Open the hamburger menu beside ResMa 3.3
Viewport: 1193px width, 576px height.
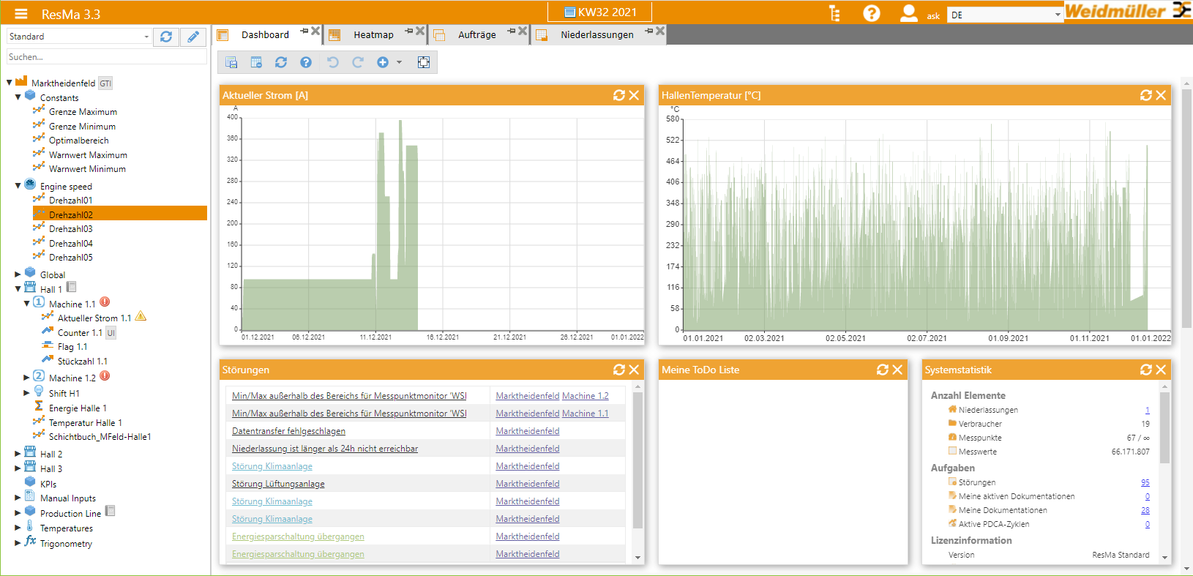[x=20, y=14]
